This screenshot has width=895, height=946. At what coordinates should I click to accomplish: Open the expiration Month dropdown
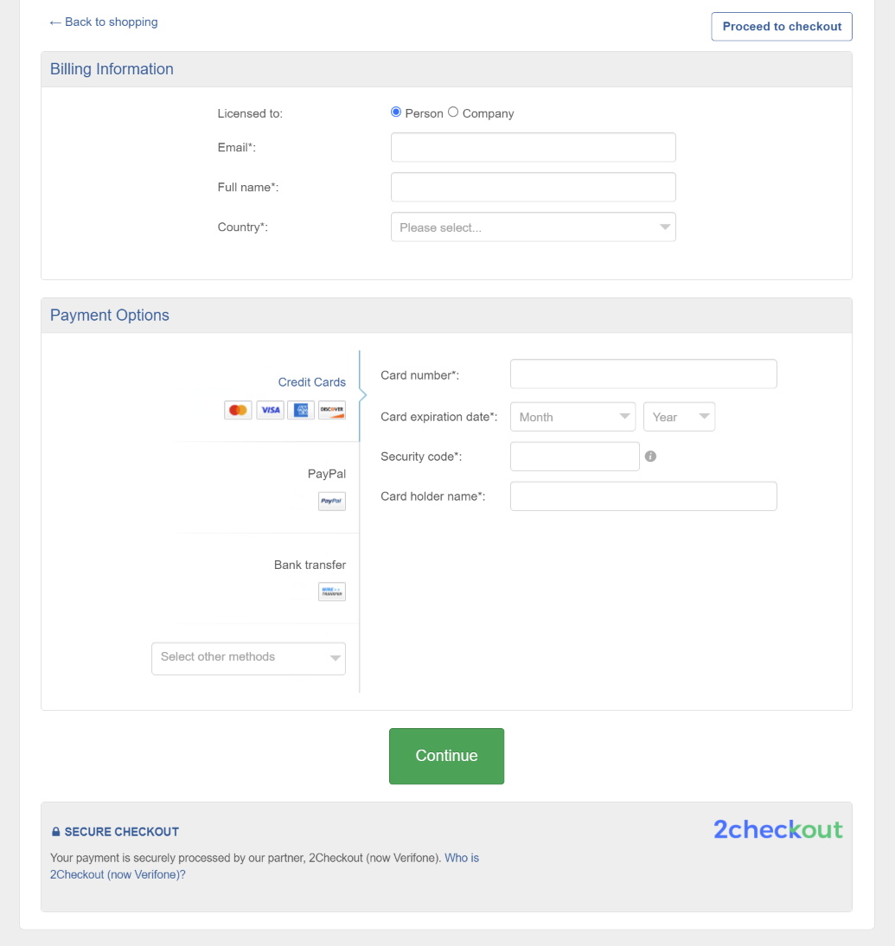[x=572, y=417]
